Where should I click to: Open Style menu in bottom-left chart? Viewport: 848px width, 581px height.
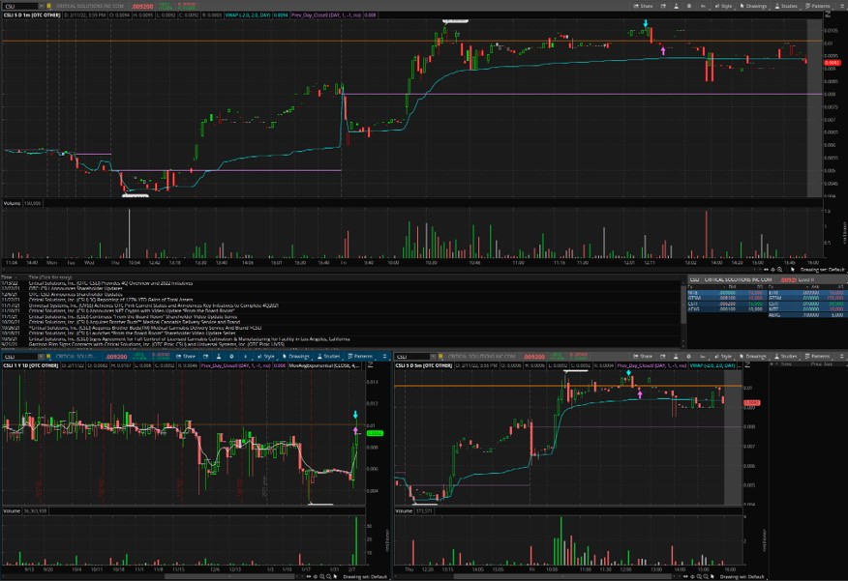pos(266,357)
